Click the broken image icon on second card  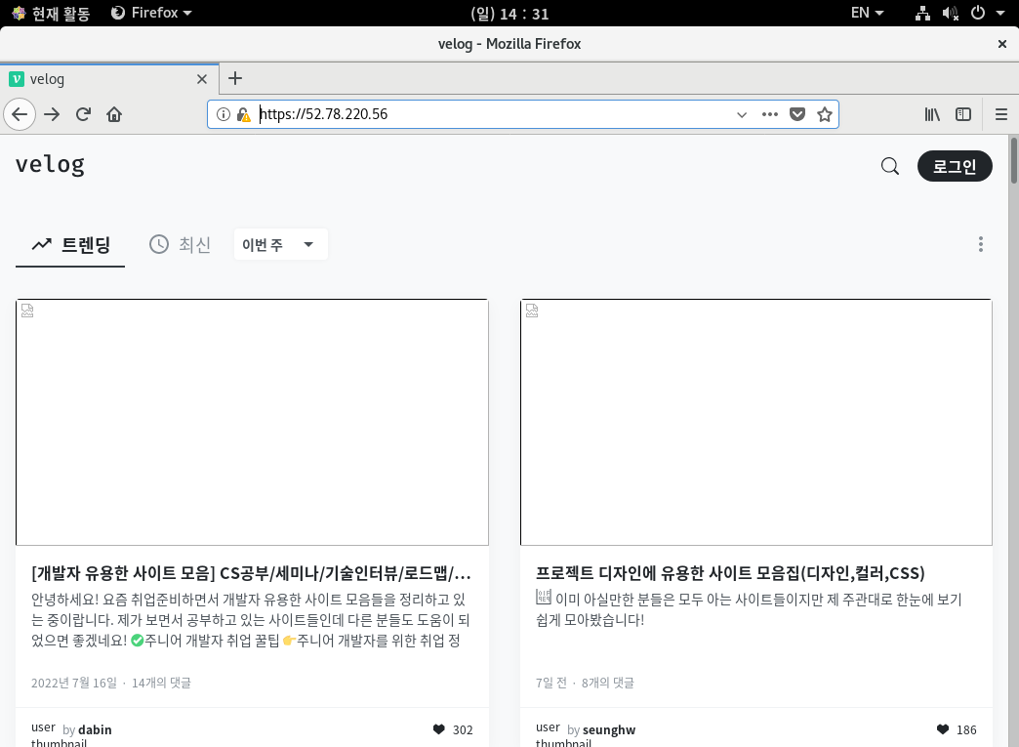pyautogui.click(x=532, y=311)
